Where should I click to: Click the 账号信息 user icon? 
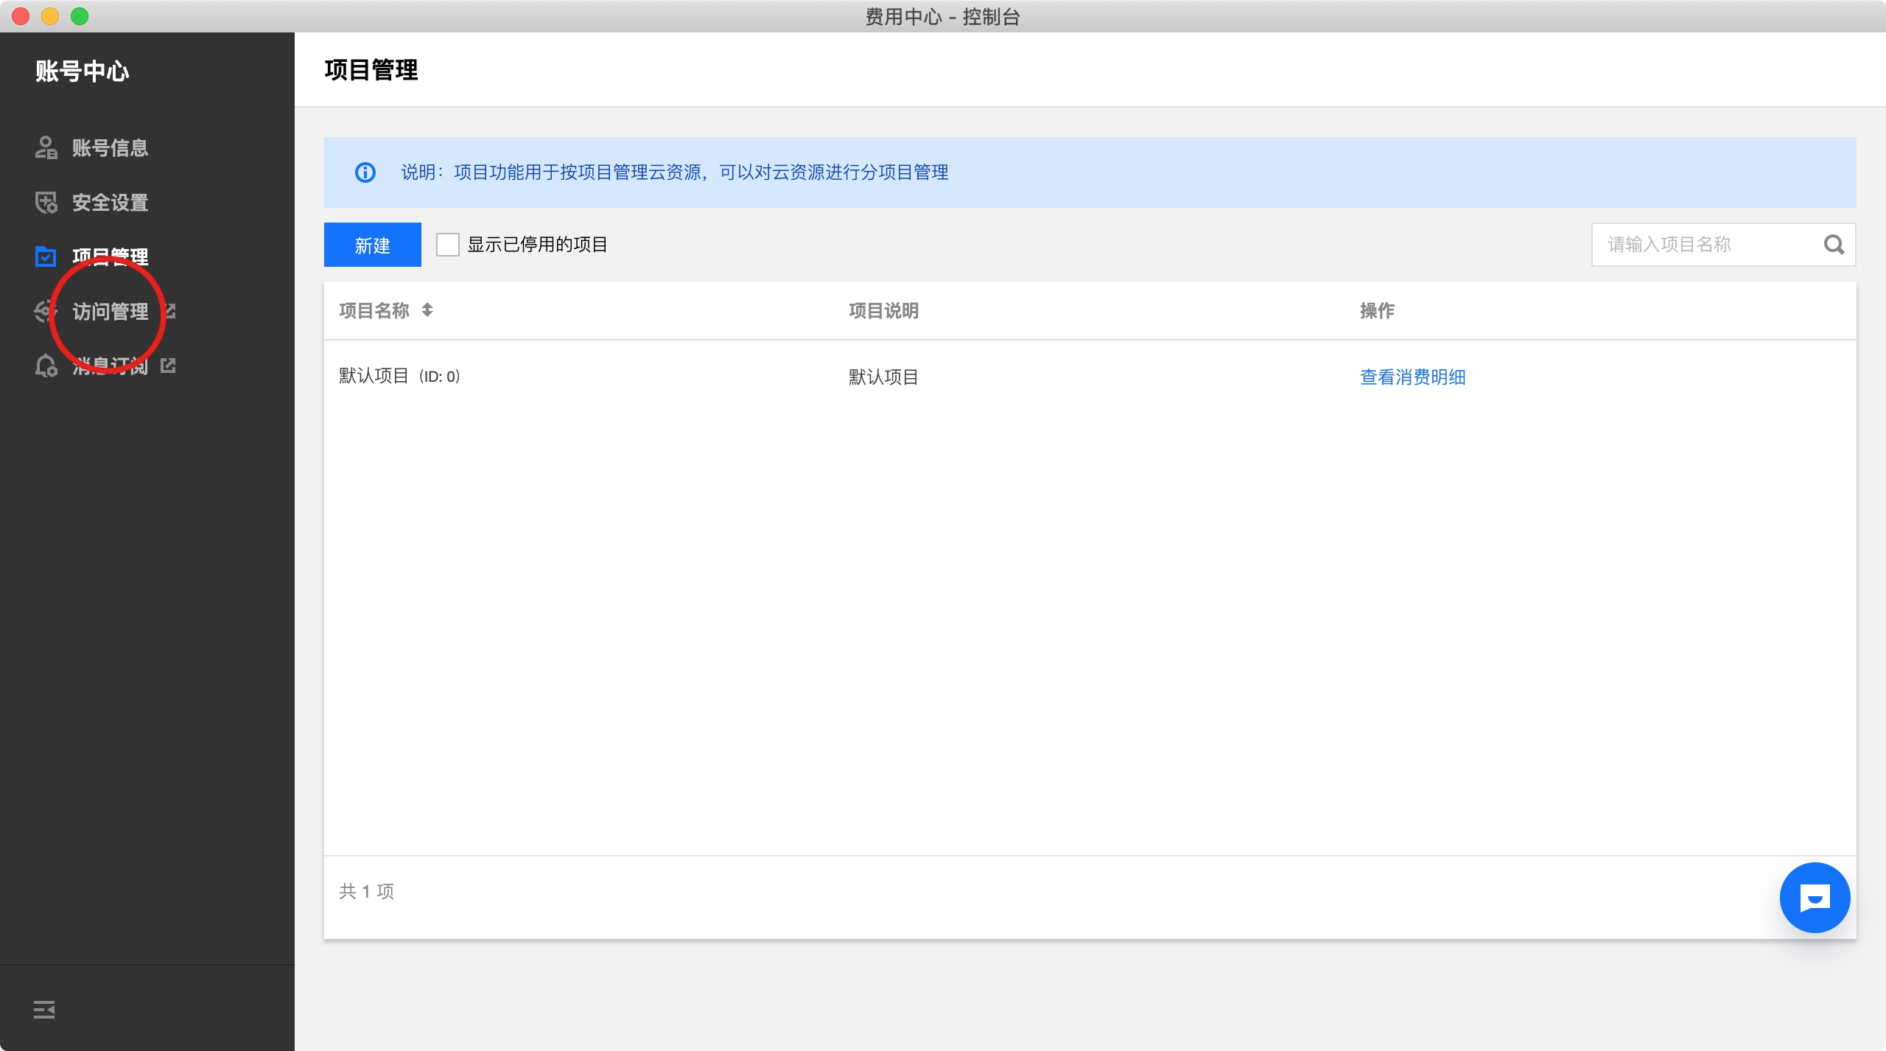[x=46, y=147]
